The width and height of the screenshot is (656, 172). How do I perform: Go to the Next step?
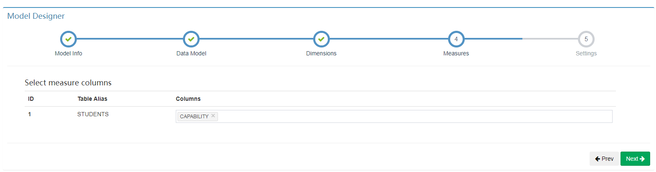tap(635, 159)
